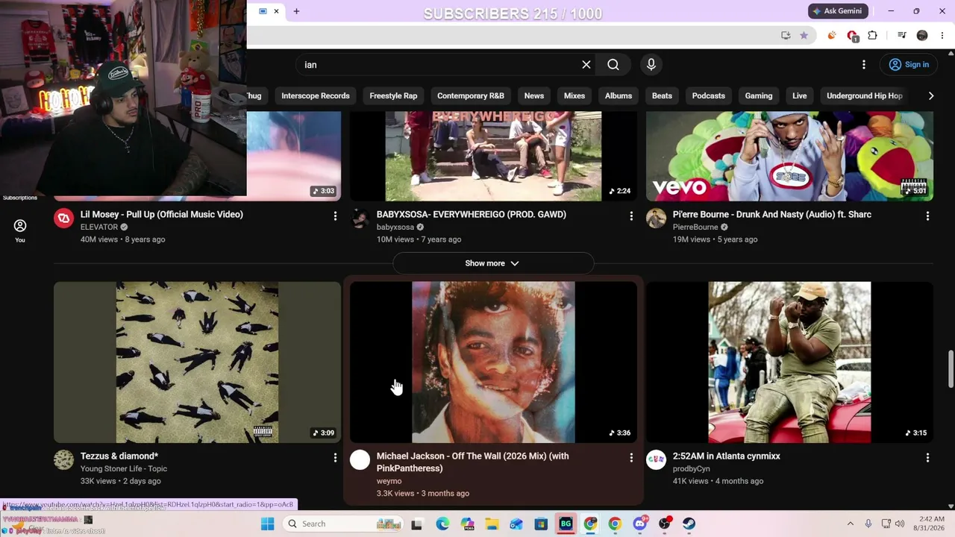The height and width of the screenshot is (537, 955).
Task: Select the Gaming filter chip
Action: pos(759,95)
